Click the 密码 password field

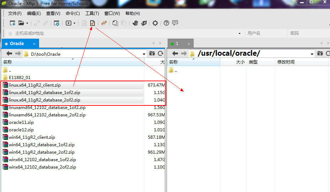[309, 33]
